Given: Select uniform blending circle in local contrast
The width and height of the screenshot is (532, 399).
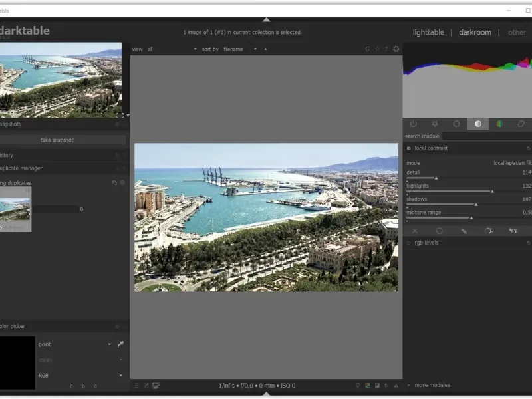Looking at the screenshot, I should (x=440, y=231).
